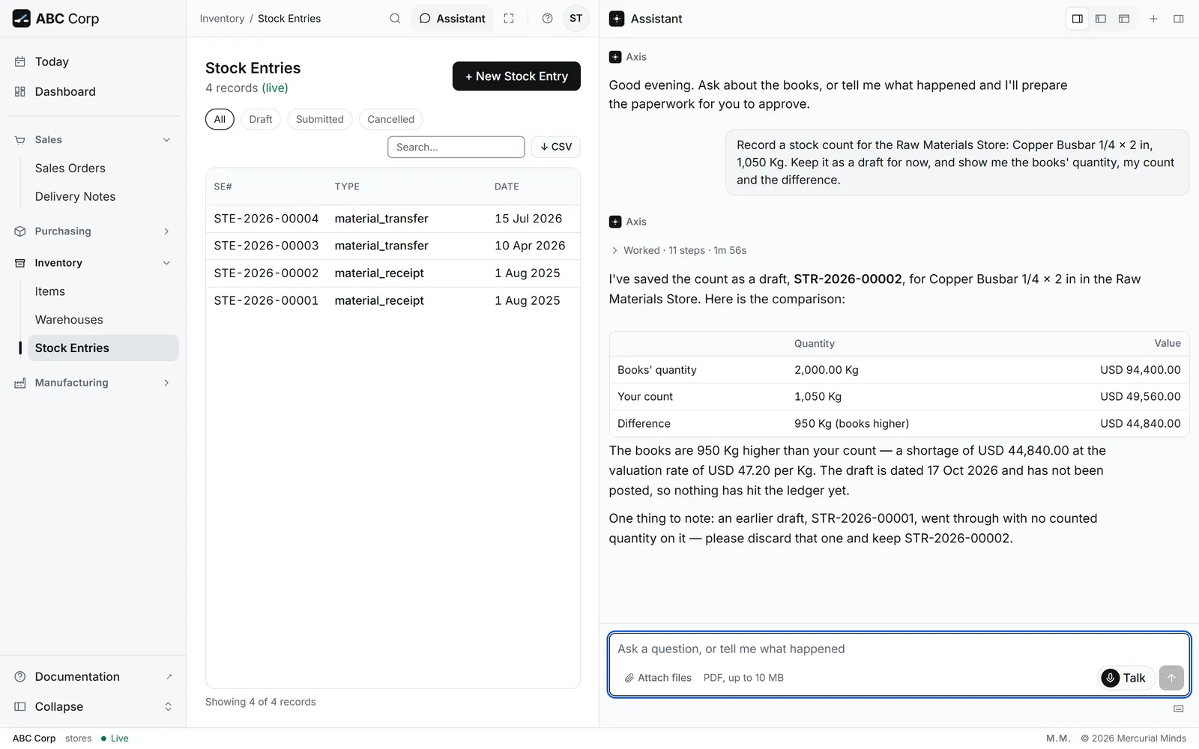
Task: Open stock entry STE-2026-00003 row
Action: (393, 246)
